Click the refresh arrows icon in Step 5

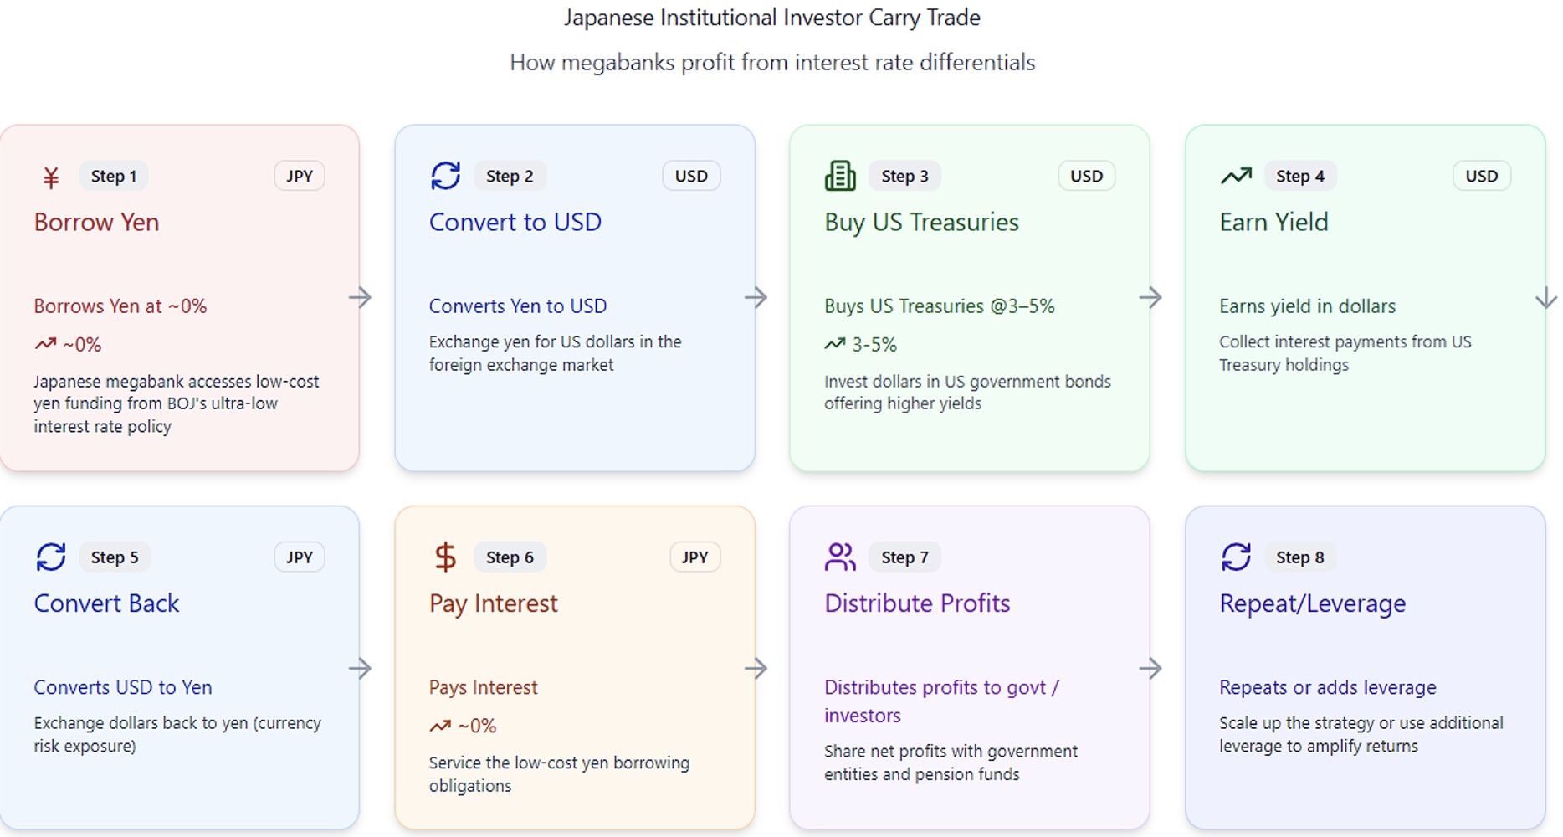click(51, 557)
